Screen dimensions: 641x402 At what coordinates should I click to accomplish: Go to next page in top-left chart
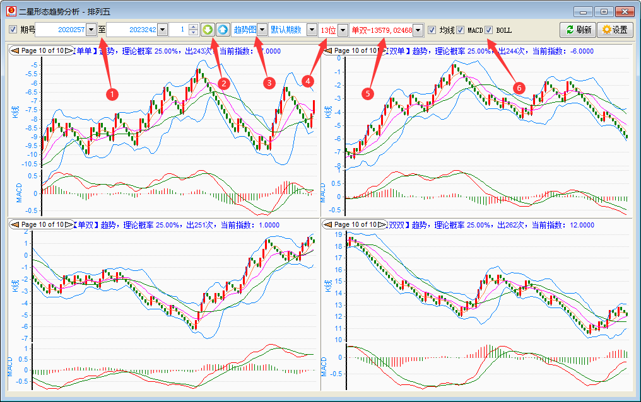(69, 50)
